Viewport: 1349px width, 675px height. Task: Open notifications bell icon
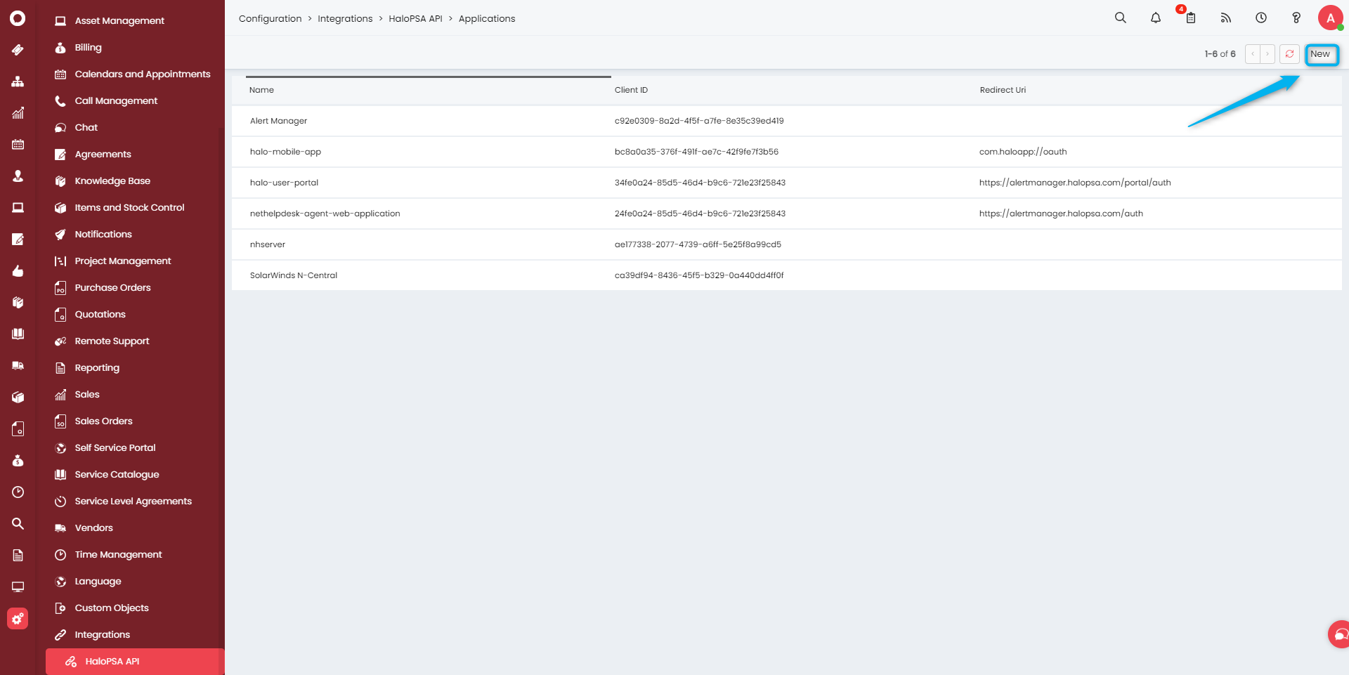coord(1156,18)
